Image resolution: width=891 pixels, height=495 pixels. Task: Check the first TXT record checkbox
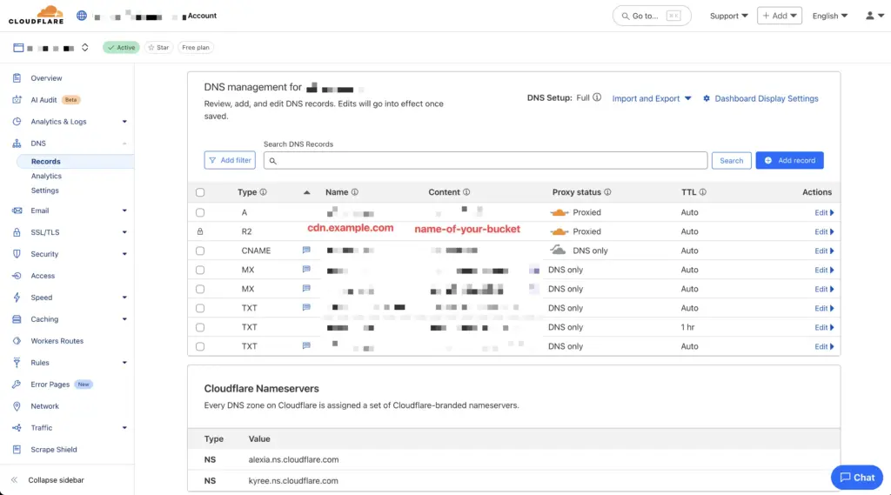(200, 308)
